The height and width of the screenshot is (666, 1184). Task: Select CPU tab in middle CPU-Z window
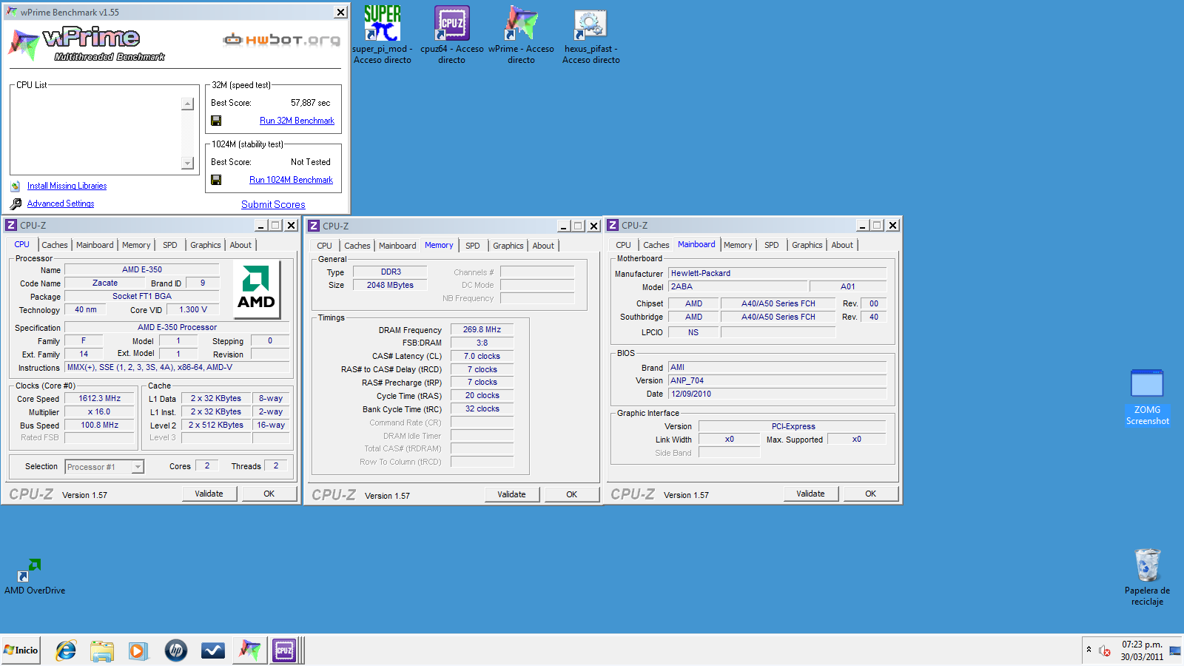click(324, 246)
